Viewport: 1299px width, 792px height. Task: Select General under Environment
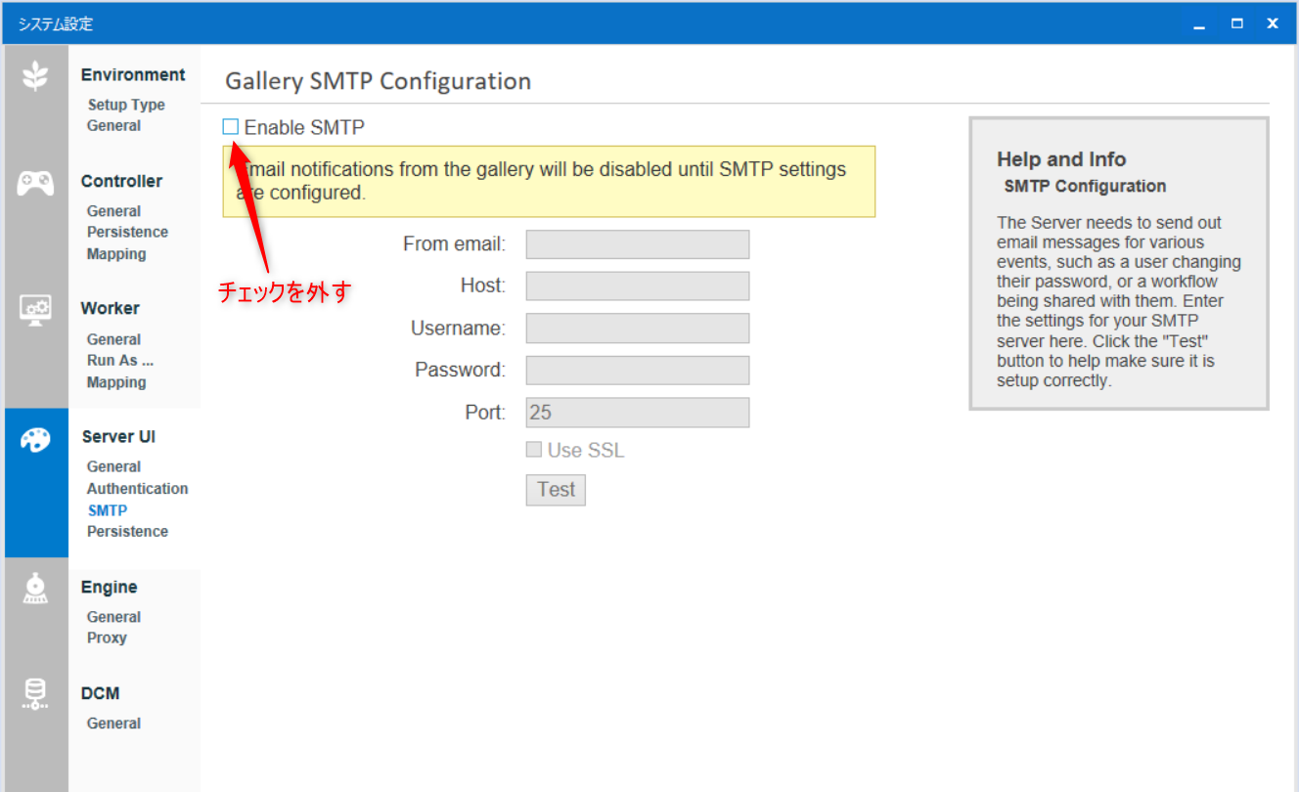pyautogui.click(x=113, y=125)
